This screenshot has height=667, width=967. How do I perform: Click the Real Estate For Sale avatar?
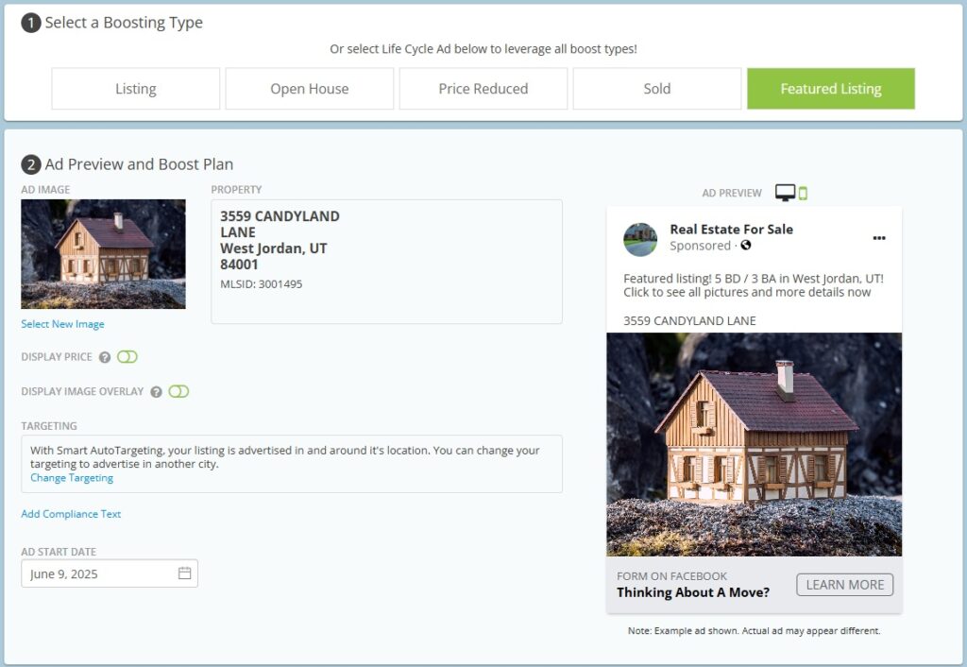point(640,239)
